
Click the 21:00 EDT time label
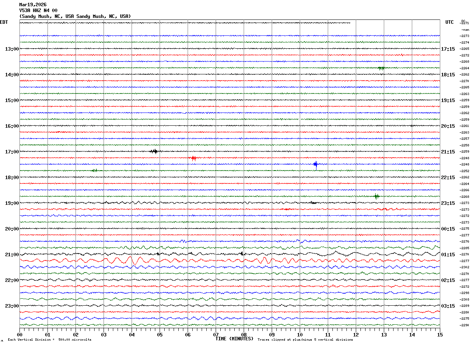(x=12, y=255)
